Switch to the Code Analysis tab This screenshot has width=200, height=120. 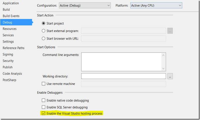pyautogui.click(x=12, y=73)
